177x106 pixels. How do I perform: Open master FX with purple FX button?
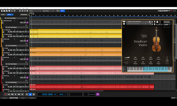pos(98,94)
